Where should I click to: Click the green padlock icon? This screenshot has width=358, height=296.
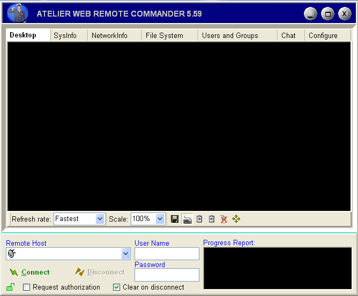click(10, 287)
